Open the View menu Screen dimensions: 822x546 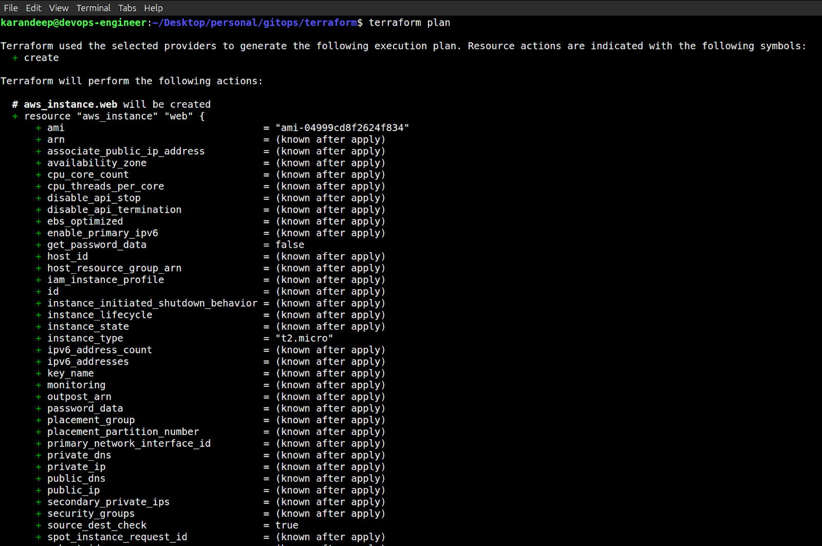(x=59, y=8)
